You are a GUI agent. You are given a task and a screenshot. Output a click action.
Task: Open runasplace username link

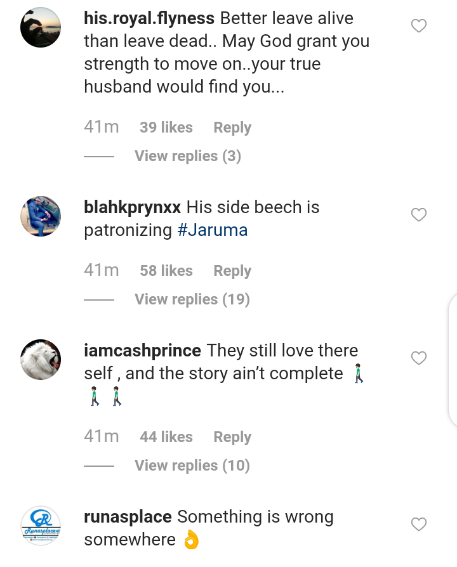pos(128,517)
